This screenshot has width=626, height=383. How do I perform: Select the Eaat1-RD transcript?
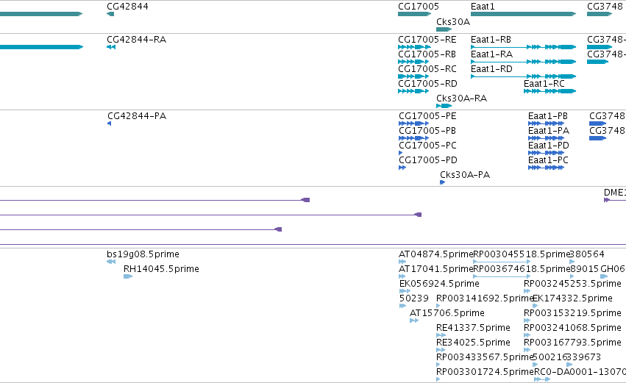(491, 68)
